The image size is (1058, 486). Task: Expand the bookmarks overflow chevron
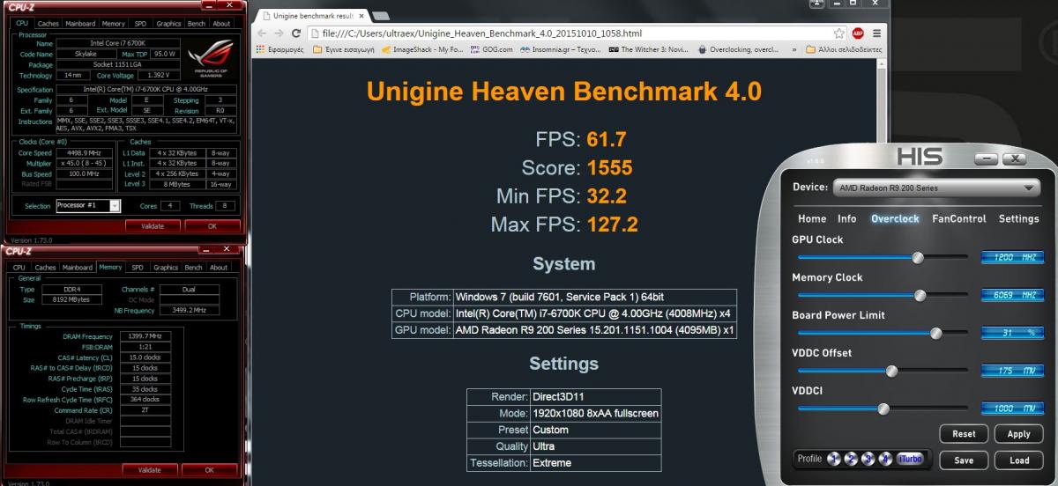(793, 50)
